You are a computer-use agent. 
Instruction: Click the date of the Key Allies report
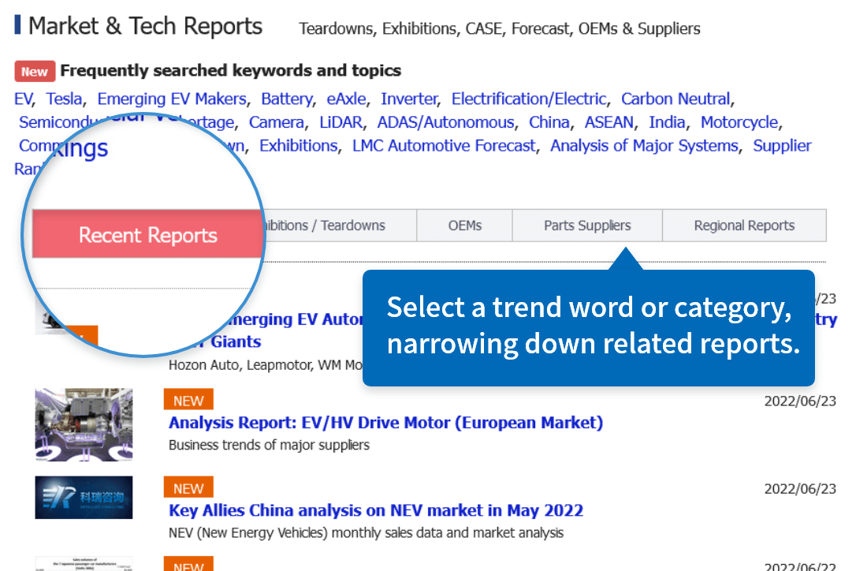(800, 489)
